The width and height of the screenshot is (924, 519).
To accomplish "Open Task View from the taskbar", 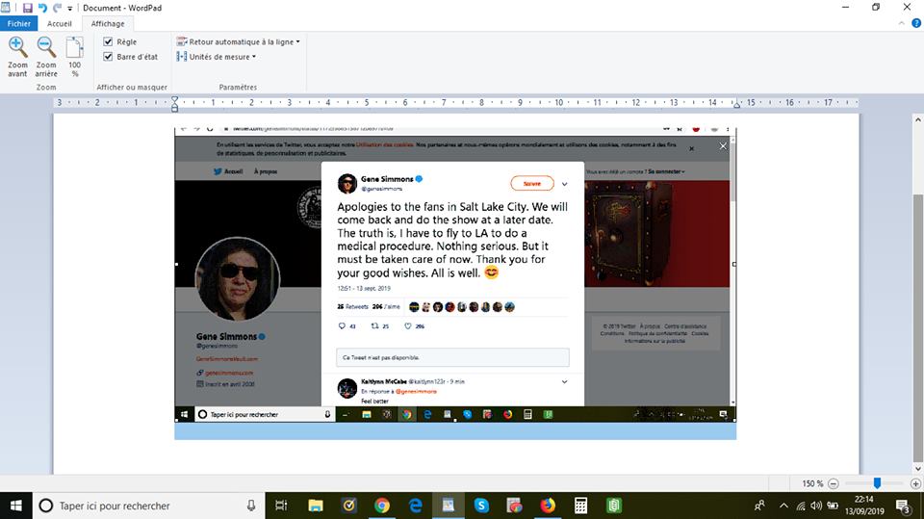I will pyautogui.click(x=281, y=506).
